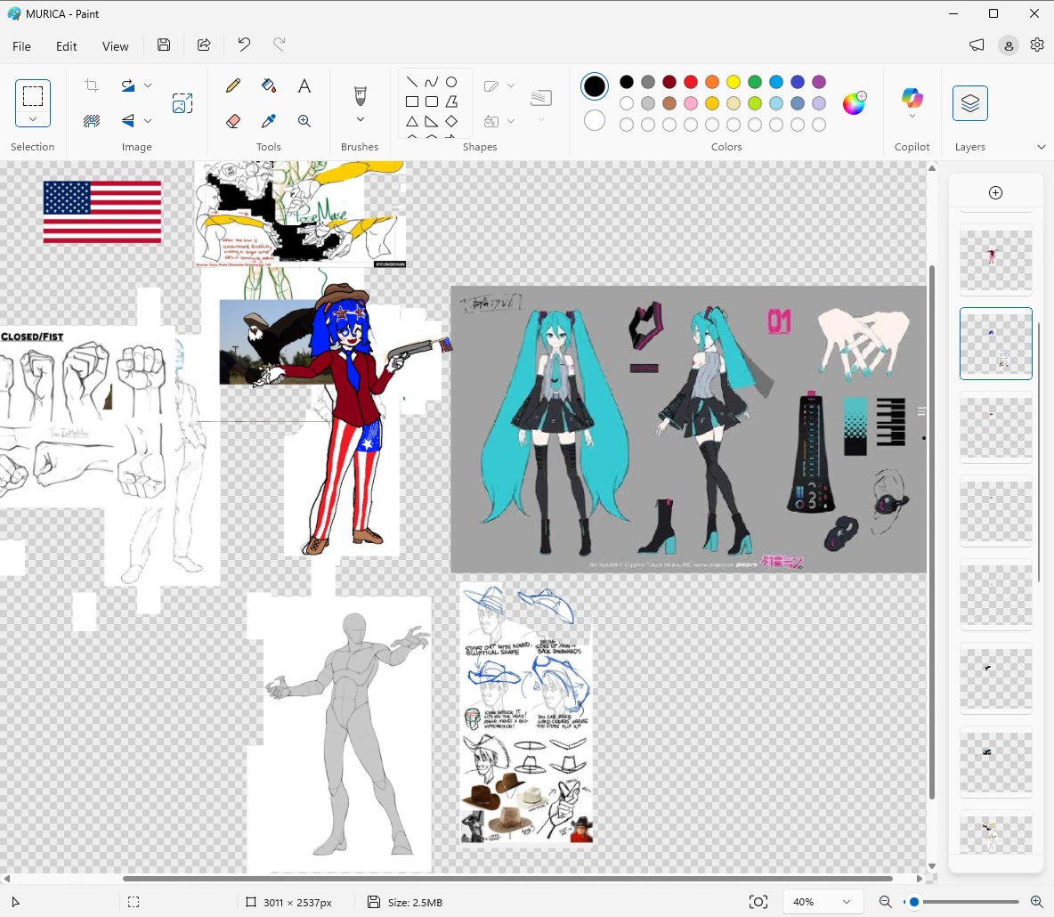Click the Save icon
Image resolution: width=1054 pixels, height=917 pixels.
[163, 45]
